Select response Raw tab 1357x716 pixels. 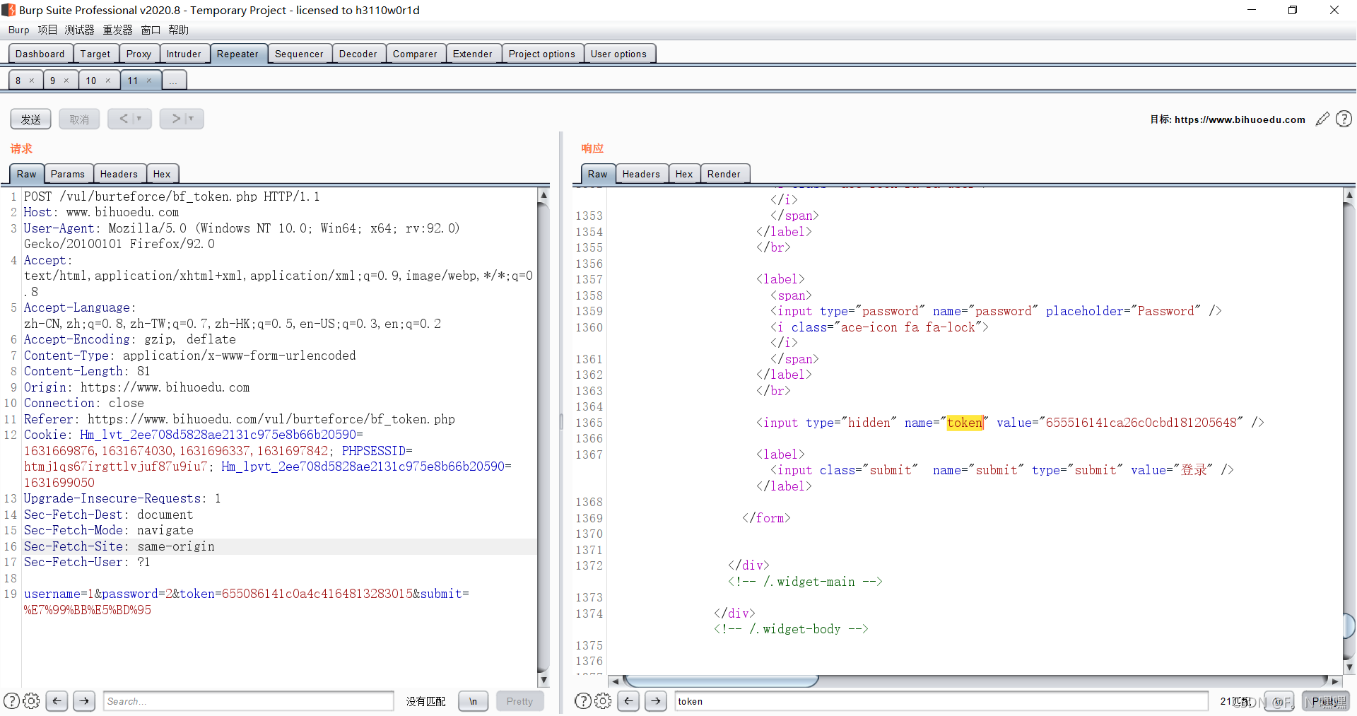click(597, 174)
